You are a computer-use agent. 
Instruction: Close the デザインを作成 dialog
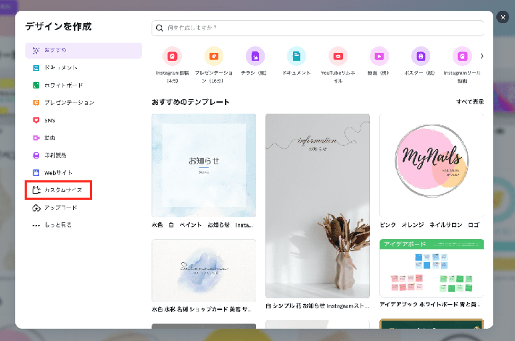tap(503, 17)
